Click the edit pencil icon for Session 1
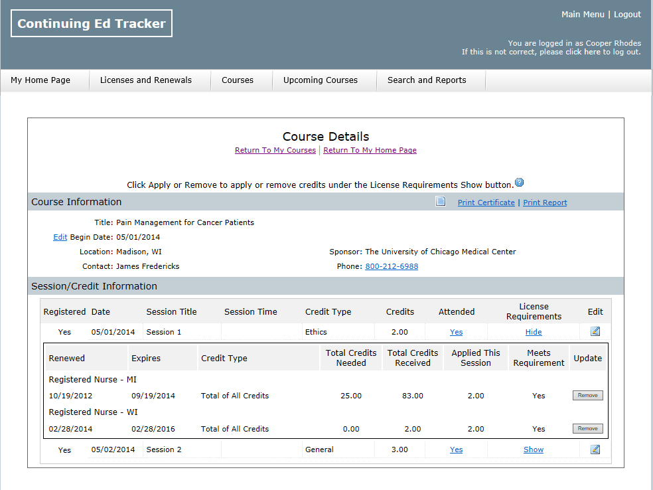653x490 pixels. pos(595,331)
